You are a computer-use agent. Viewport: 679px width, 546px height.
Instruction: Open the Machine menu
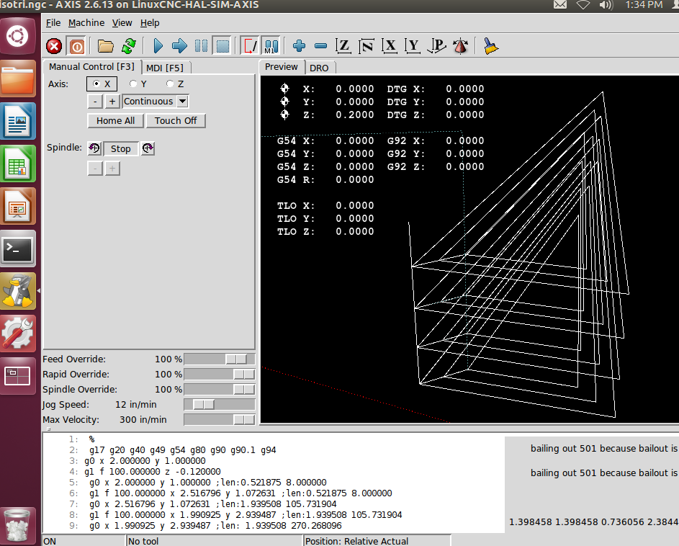[x=86, y=23]
